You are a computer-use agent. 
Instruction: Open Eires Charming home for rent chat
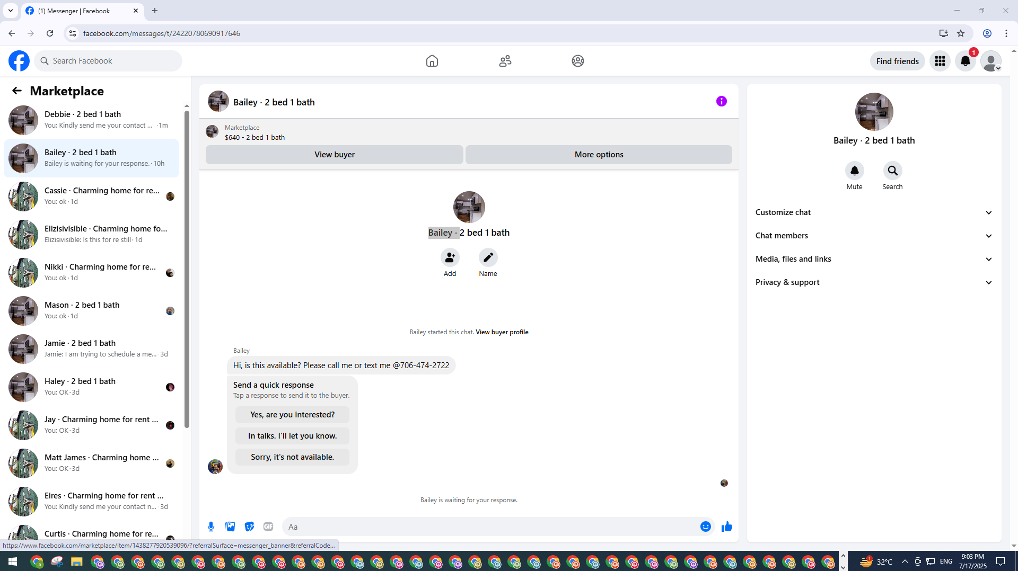coord(91,502)
